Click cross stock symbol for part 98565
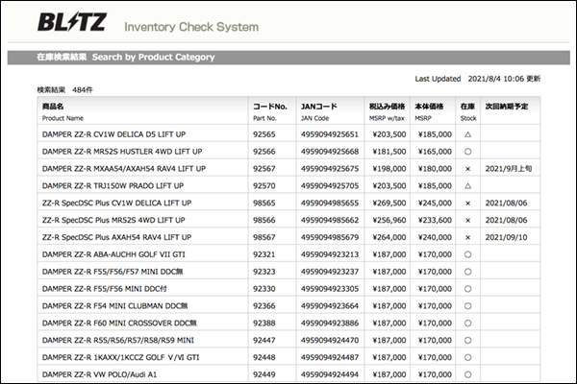 [x=467, y=204]
